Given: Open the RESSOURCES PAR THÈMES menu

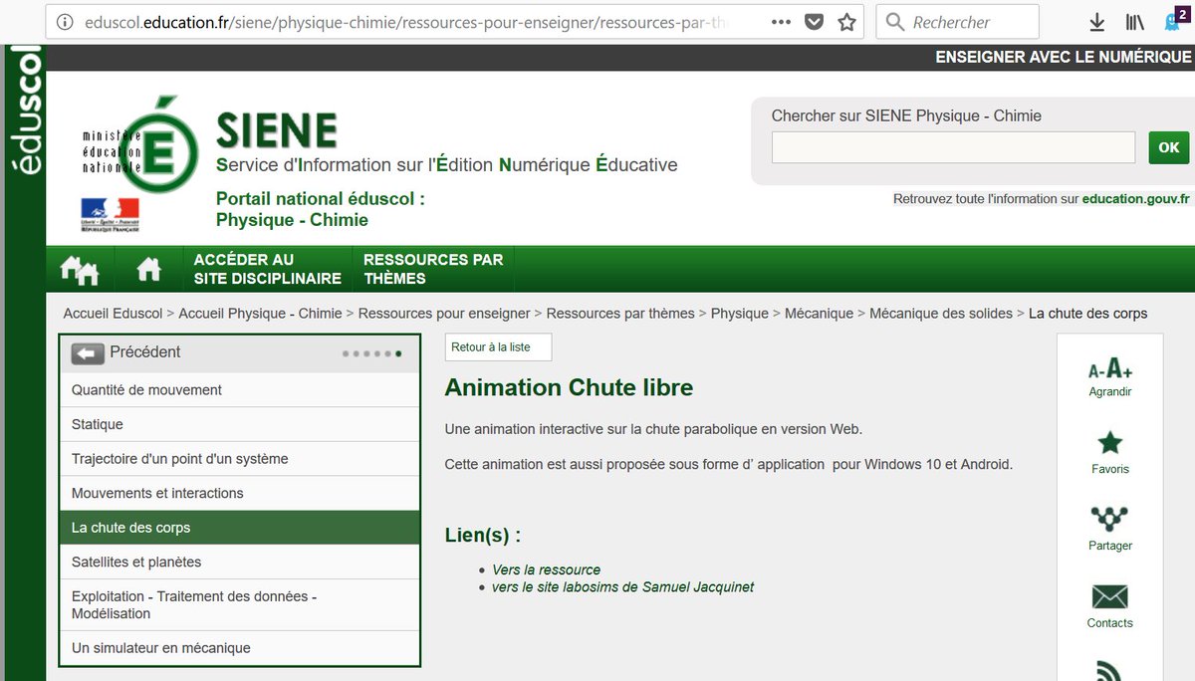Looking at the screenshot, I should pyautogui.click(x=433, y=268).
